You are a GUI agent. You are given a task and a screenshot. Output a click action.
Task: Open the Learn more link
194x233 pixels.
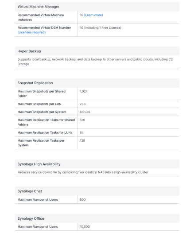tap(93, 15)
